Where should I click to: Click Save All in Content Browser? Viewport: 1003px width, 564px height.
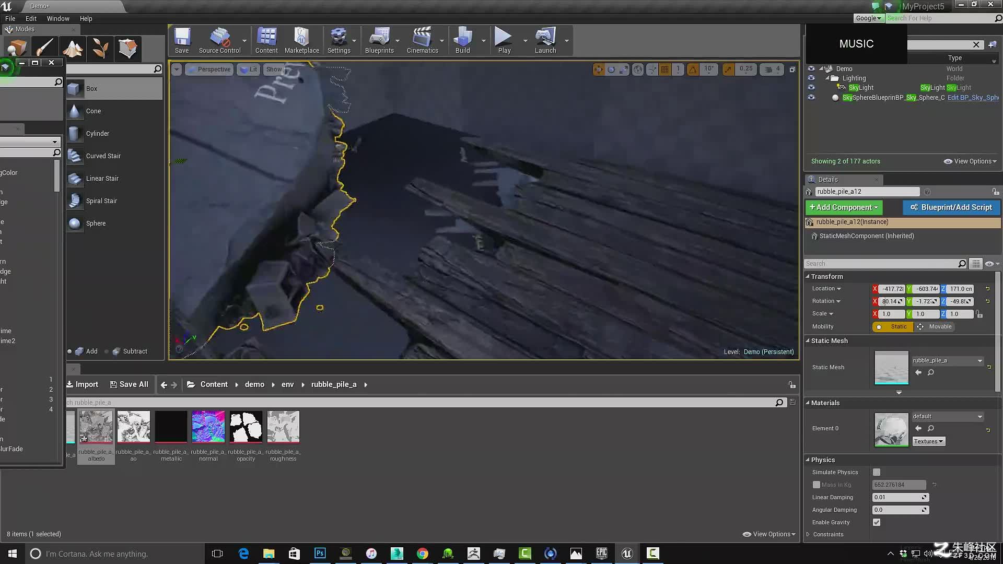(x=129, y=384)
